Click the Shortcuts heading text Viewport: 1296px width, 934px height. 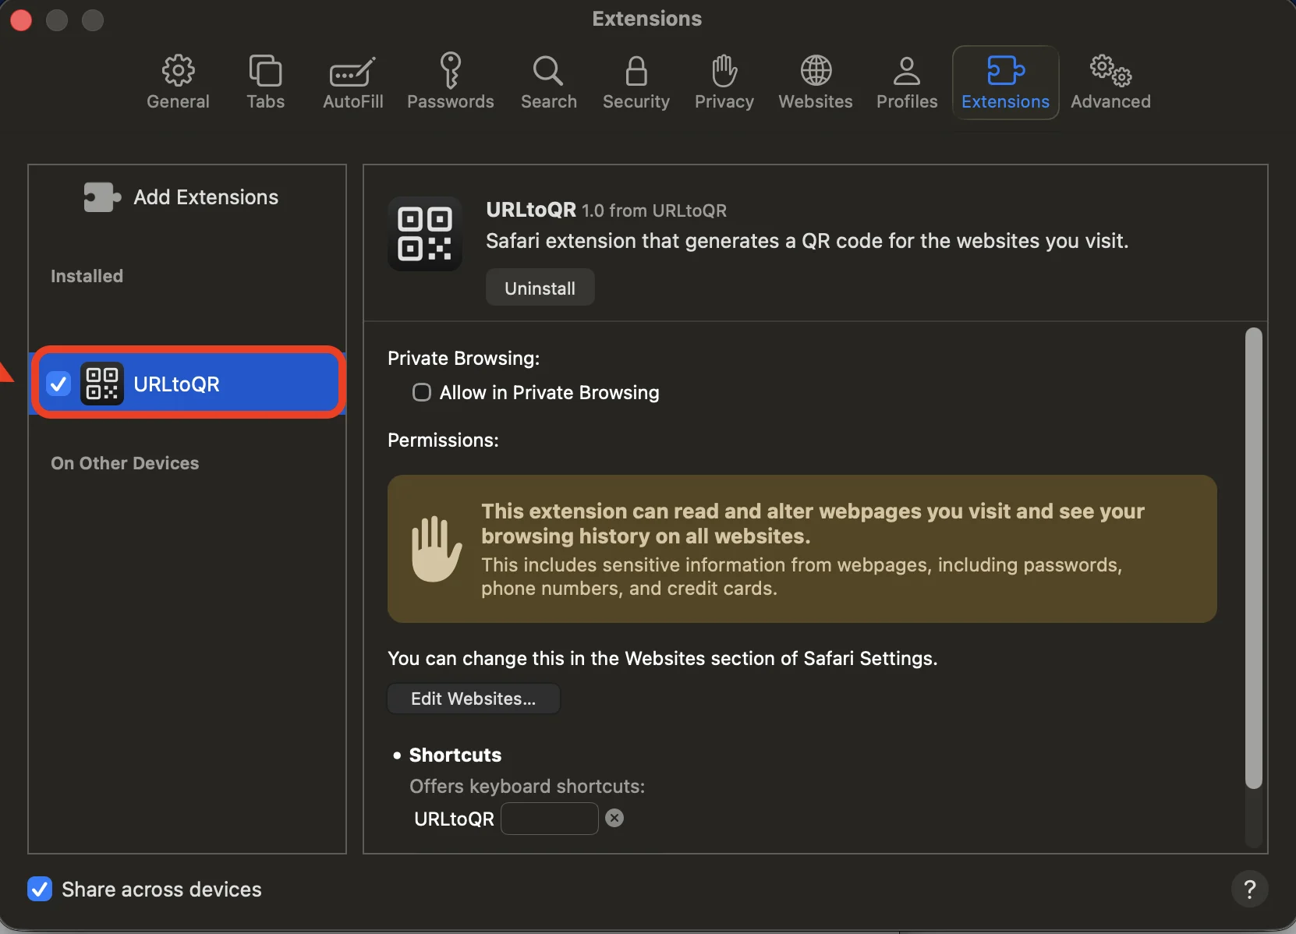(455, 755)
